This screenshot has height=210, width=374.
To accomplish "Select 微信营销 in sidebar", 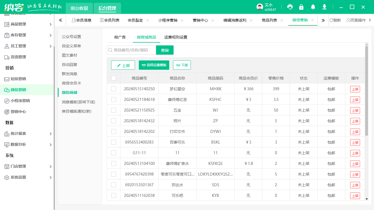I will point(27,90).
